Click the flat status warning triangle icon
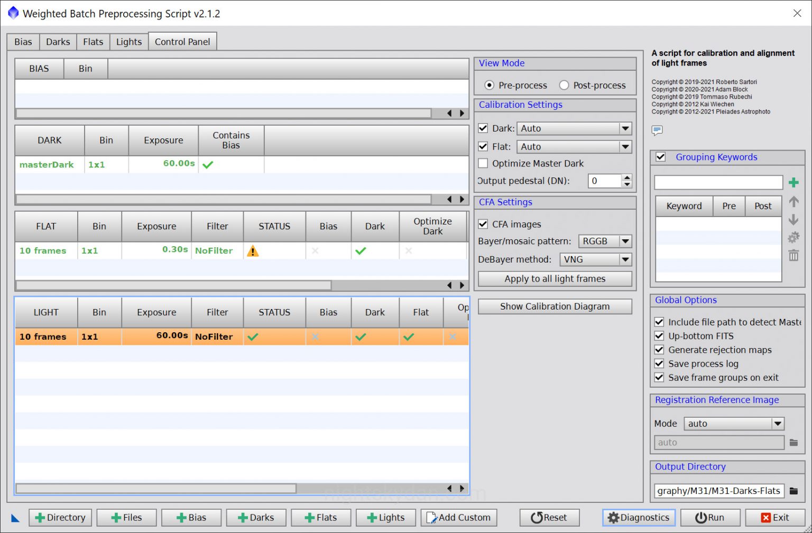The height and width of the screenshot is (533, 812). coord(253,251)
